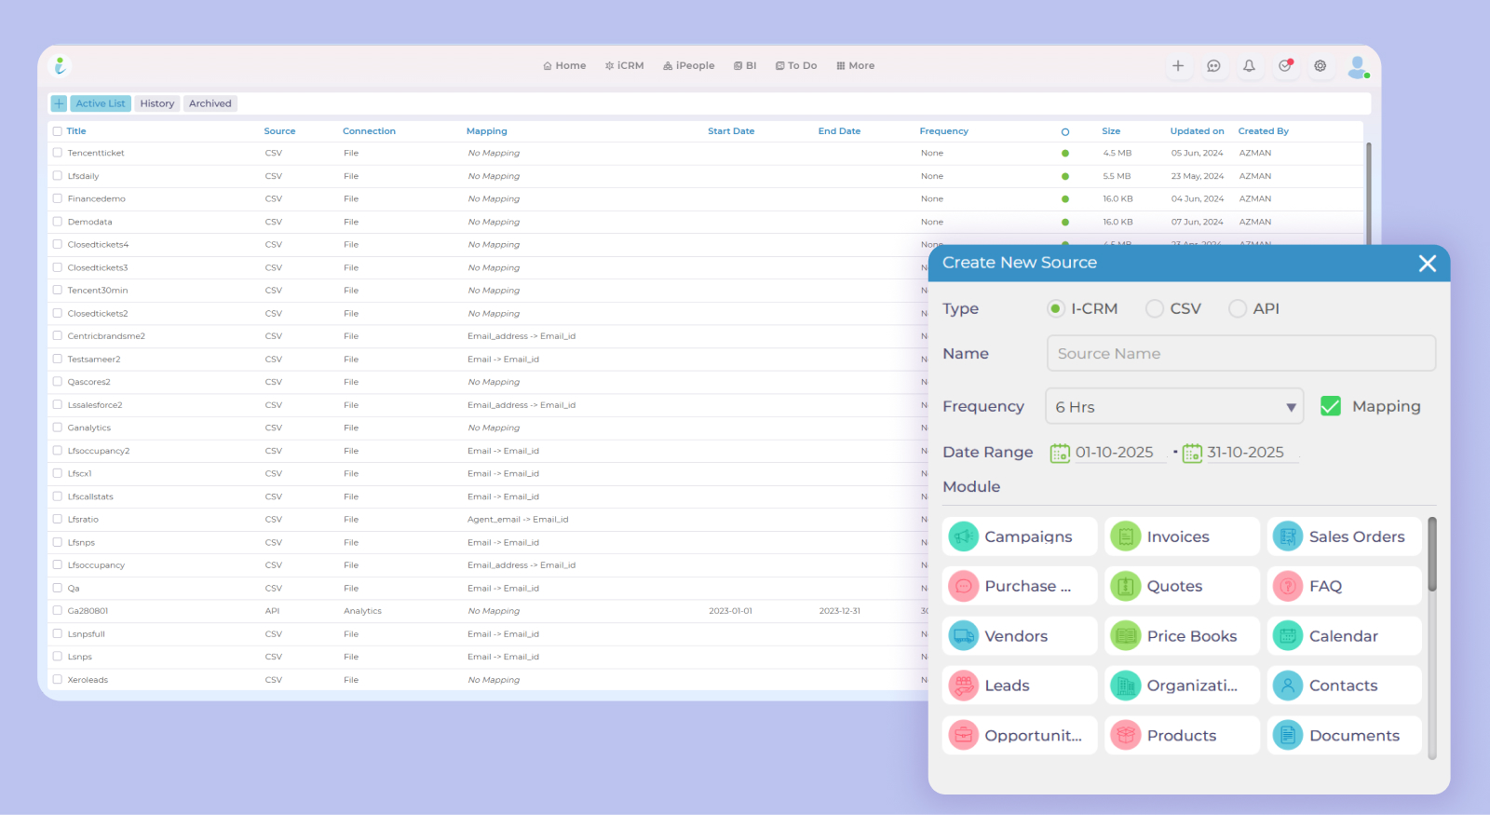Screen dimensions: 1490x815
Task: Tick the Tencentticket row checkbox
Action: pyautogui.click(x=58, y=153)
